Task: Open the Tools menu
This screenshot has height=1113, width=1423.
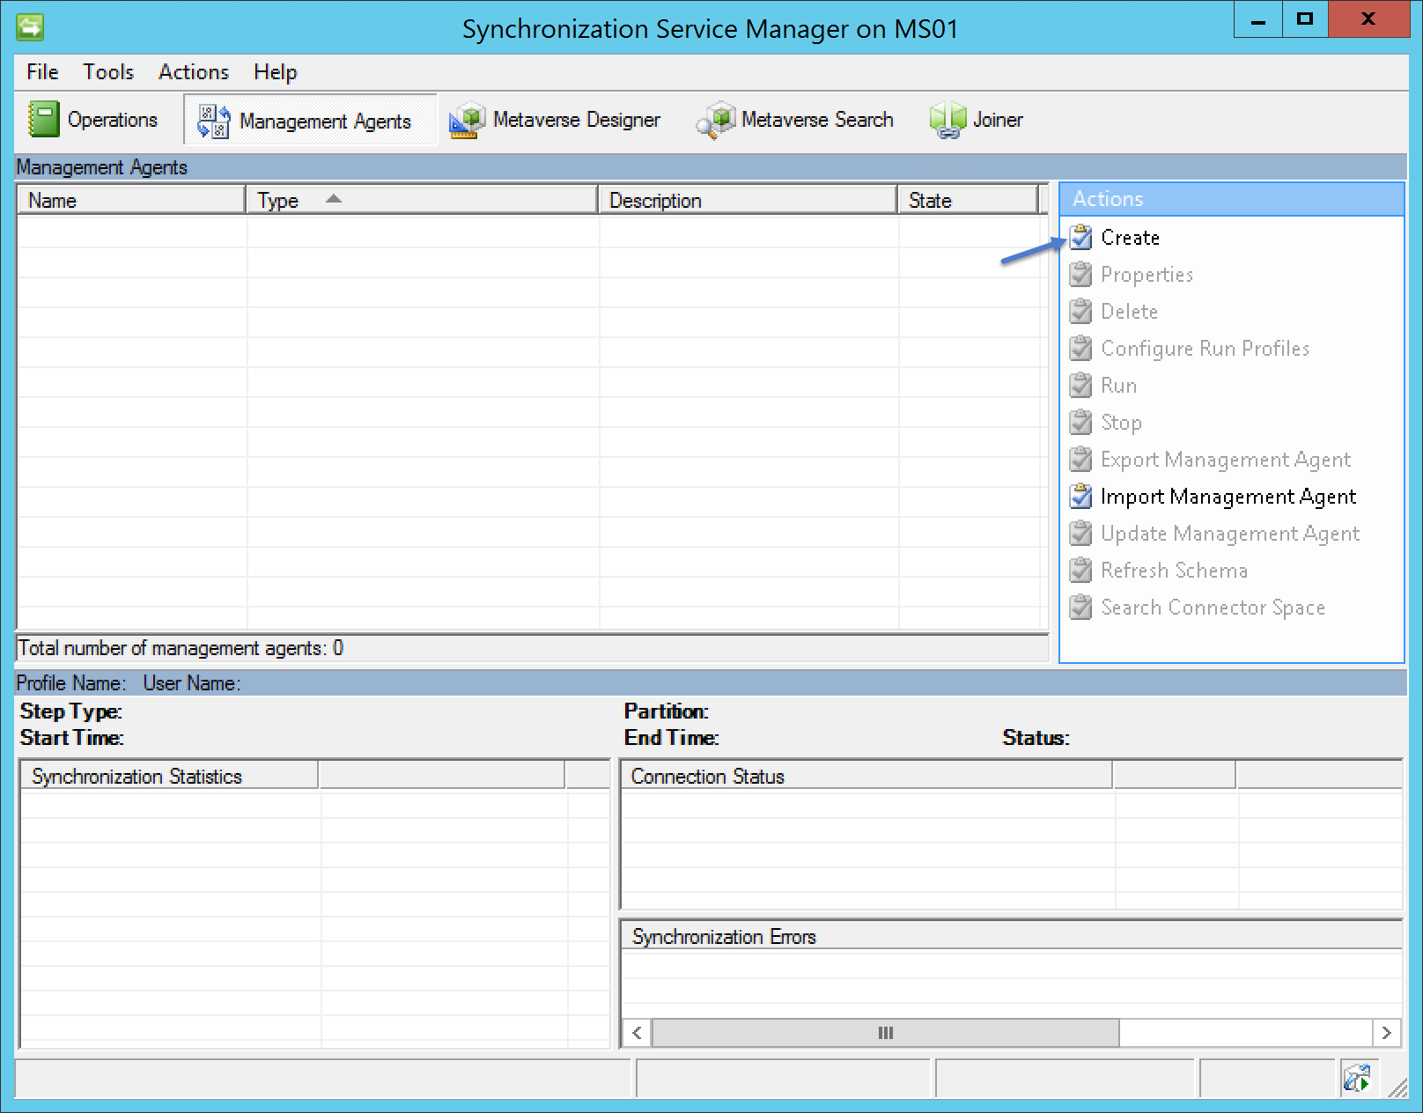Action: pyautogui.click(x=108, y=72)
